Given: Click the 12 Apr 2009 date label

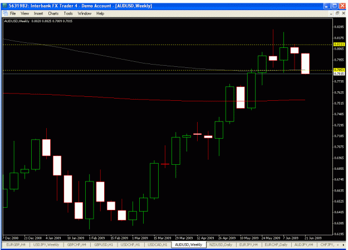Looking at the screenshot, I should (x=205, y=238).
